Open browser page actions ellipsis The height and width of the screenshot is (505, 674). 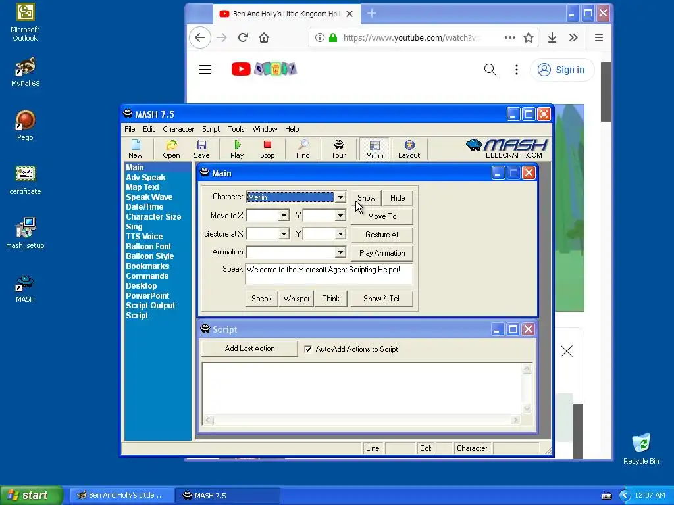[510, 37]
